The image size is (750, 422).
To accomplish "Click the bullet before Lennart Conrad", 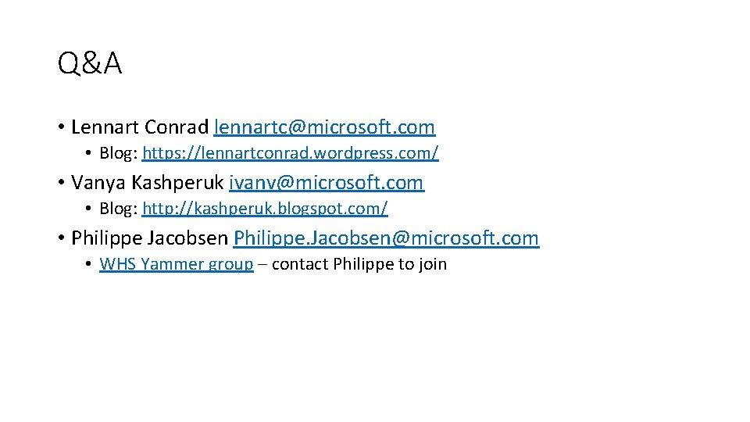I will [60, 127].
